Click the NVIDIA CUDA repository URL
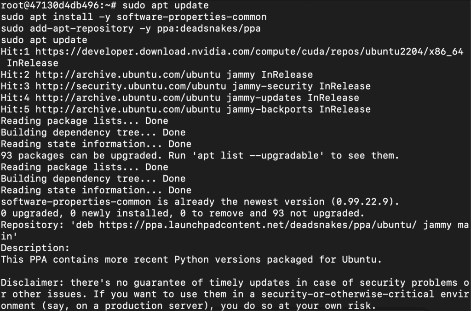Screen dimensions: 471x311 249,51
